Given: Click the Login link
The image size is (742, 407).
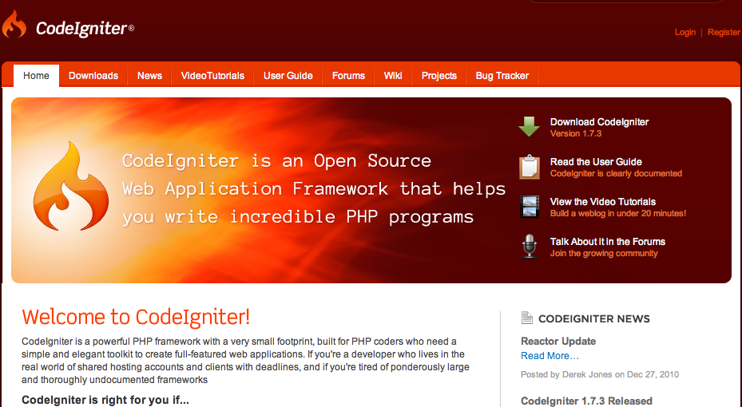Looking at the screenshot, I should (684, 32).
